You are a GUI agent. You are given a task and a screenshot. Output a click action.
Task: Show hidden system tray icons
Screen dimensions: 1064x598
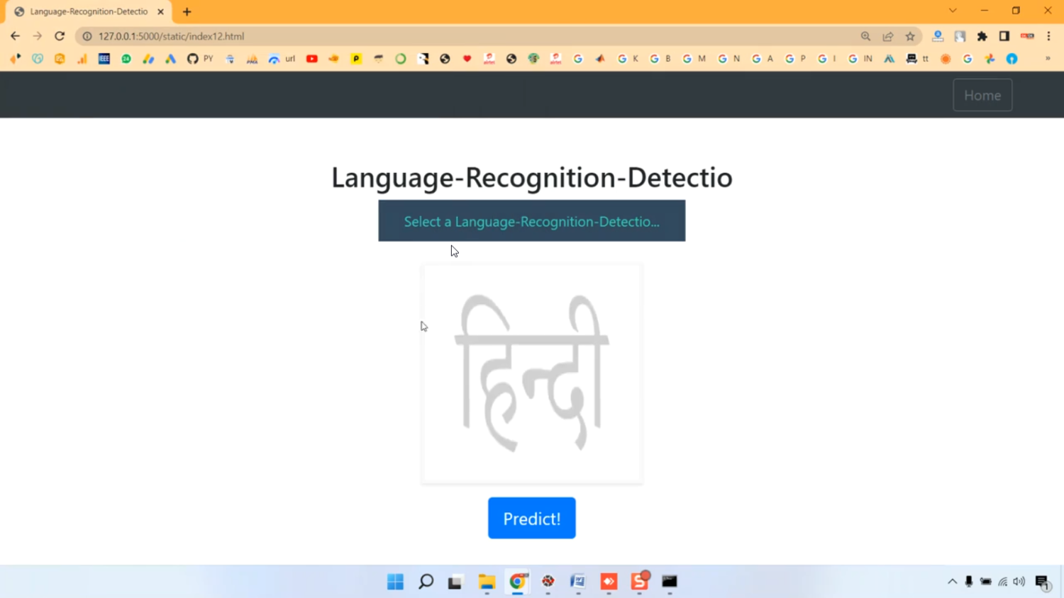(x=952, y=582)
